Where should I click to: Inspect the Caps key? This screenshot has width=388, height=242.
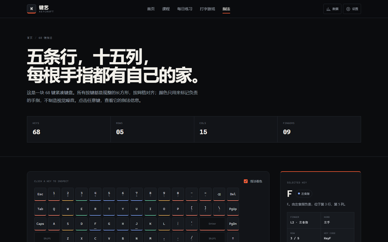(x=40, y=224)
